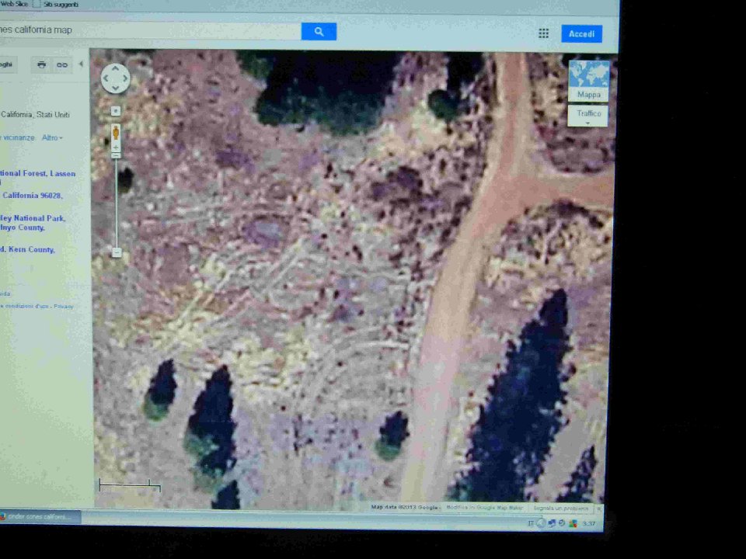
Task: Pan the map up with the top arrow
Action: tap(115, 69)
